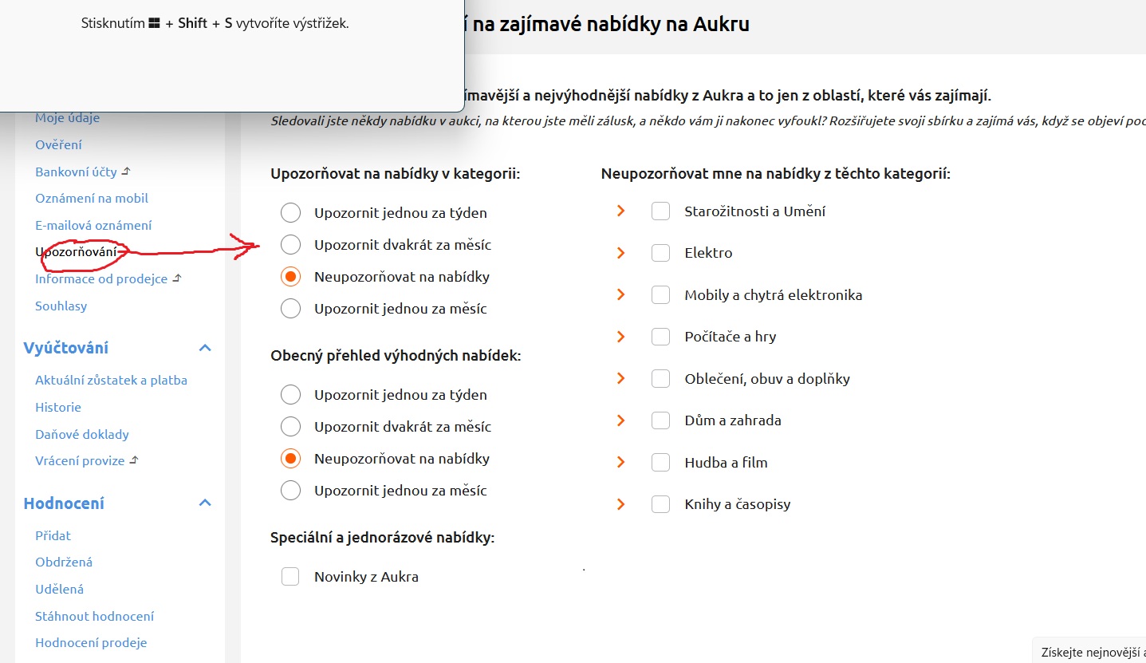Expand the Starožitnosti a Umění category arrow
The width and height of the screenshot is (1146, 663).
point(620,211)
